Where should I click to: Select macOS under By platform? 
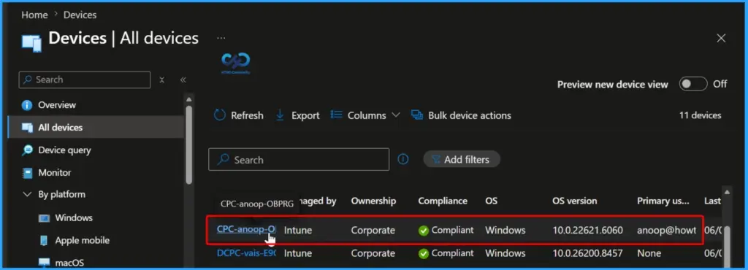coord(69,263)
